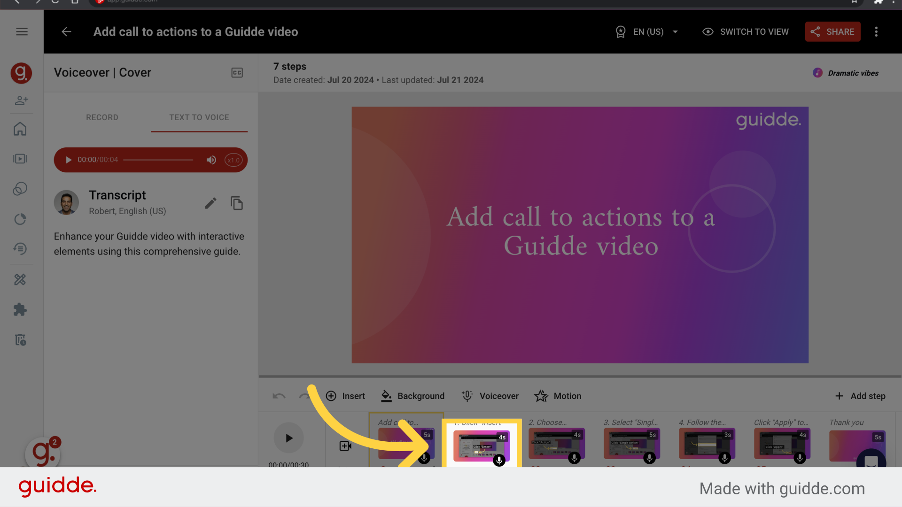Click the Voiceover toolbar icon
Image resolution: width=902 pixels, height=507 pixels.
pyautogui.click(x=490, y=396)
